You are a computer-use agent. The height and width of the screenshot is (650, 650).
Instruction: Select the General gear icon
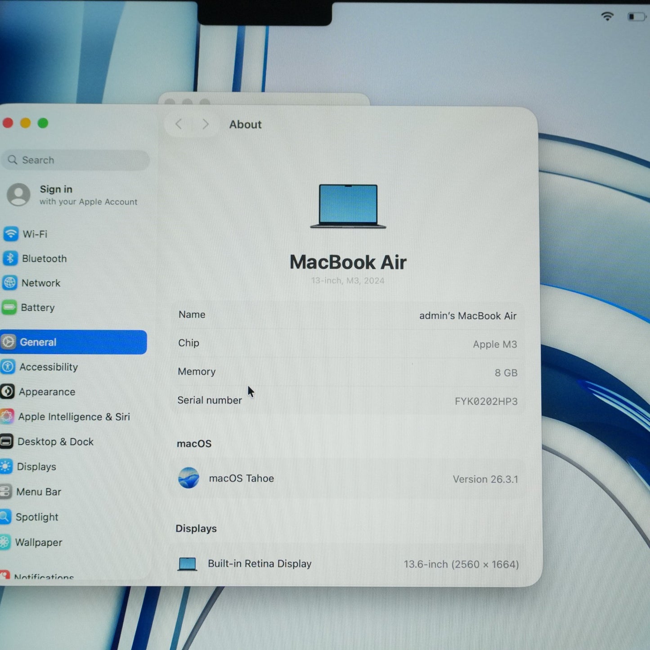coord(8,342)
